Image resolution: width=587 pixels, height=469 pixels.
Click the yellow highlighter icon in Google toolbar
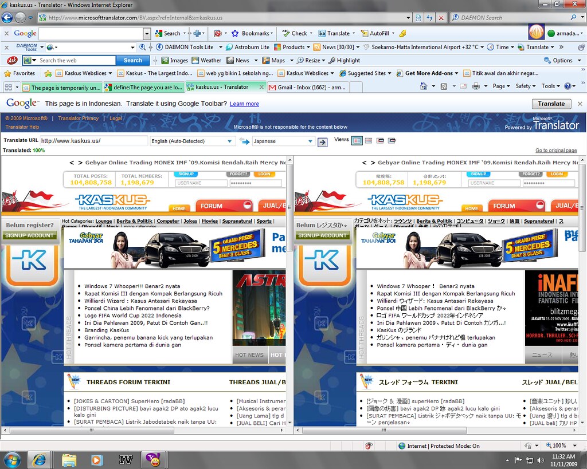point(402,33)
